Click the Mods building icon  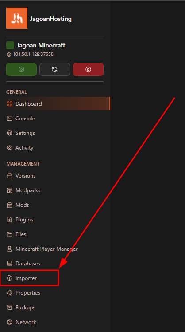point(9,205)
